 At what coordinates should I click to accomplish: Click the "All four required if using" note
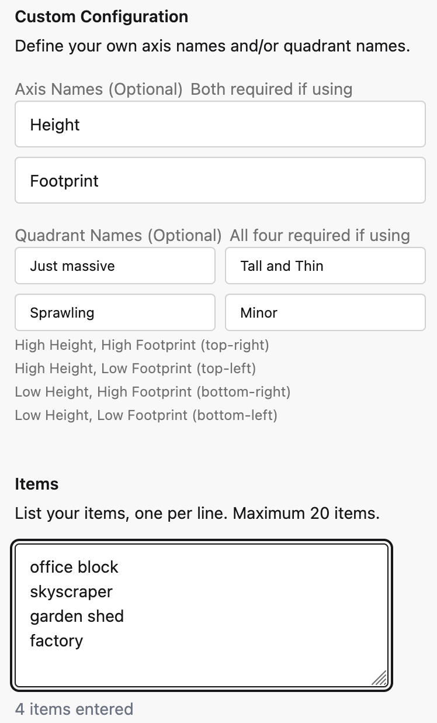pos(320,236)
